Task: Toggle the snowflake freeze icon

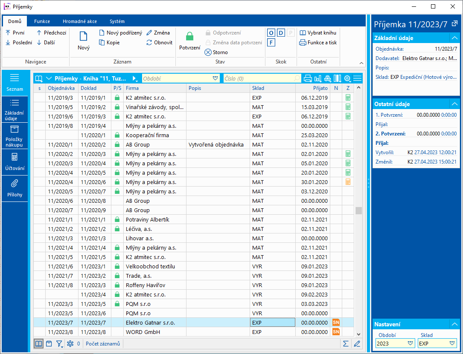Action: 70,344
